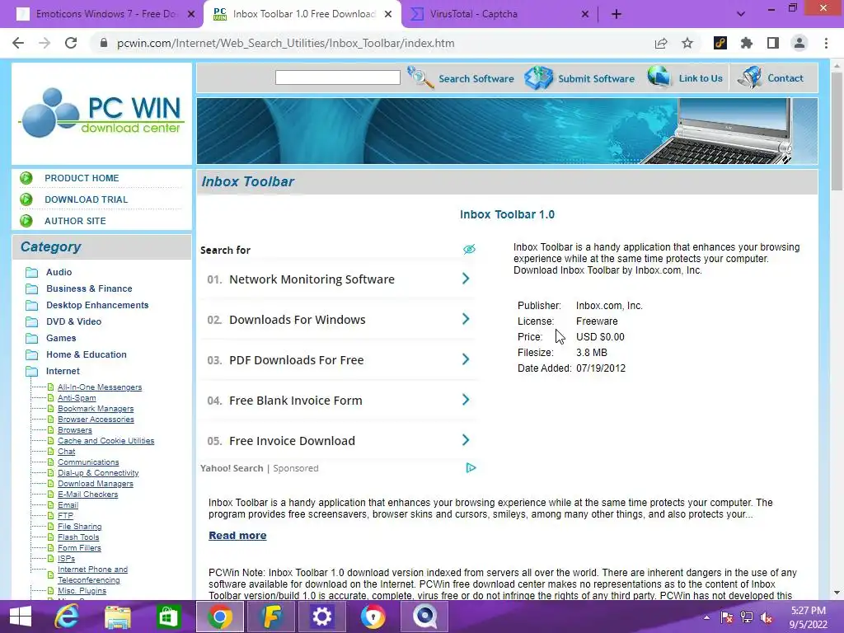Open the extensions puzzle icon
The image size is (844, 633).
pyautogui.click(x=747, y=43)
